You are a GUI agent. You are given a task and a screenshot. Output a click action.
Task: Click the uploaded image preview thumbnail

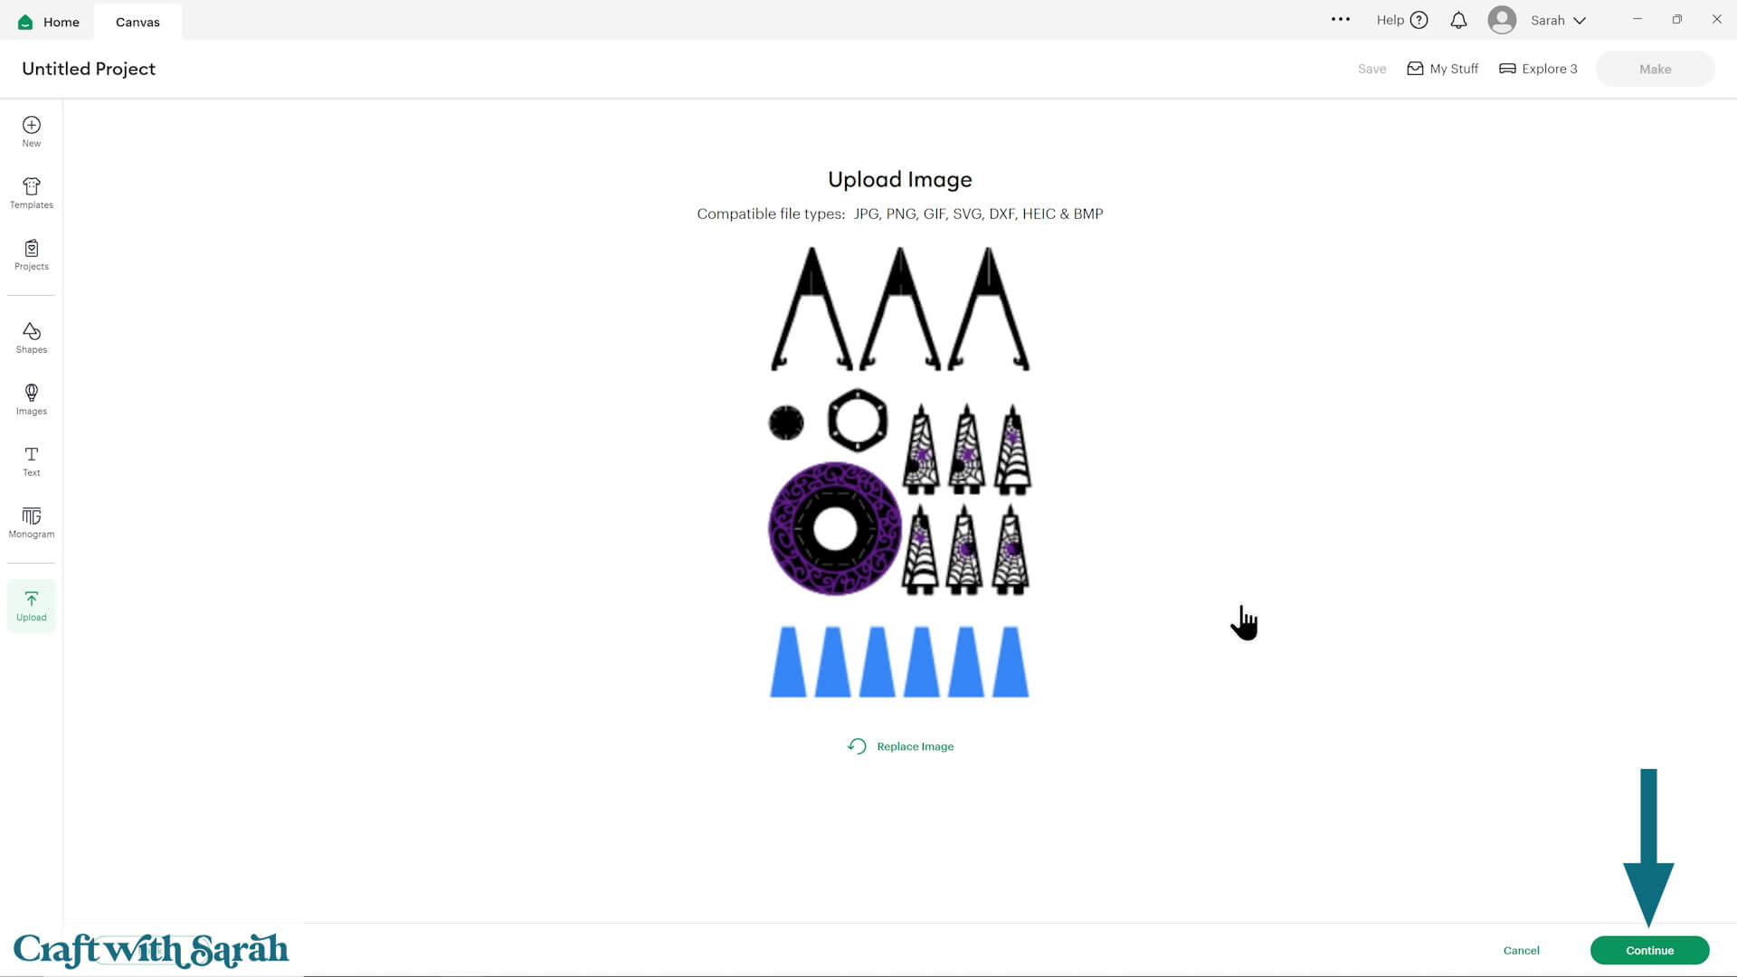pyautogui.click(x=899, y=471)
